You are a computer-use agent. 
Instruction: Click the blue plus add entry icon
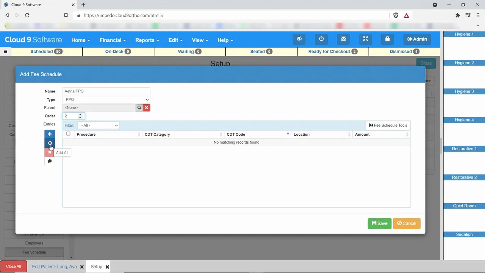pyautogui.click(x=50, y=134)
